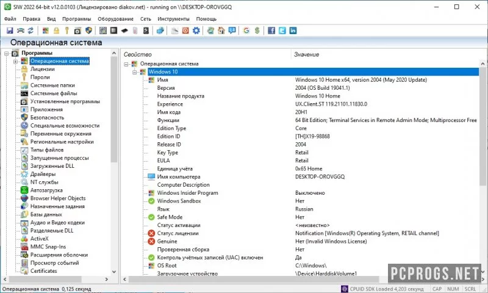Open the Помощь menu
This screenshot has width=488, height=293.
tap(206, 19)
